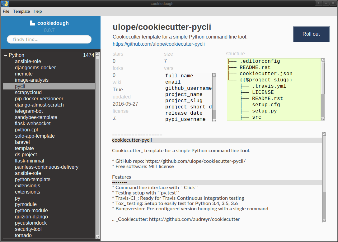Click the up arrow of the README pane scrollbar
338x242 pixels.
[x=324, y=134]
